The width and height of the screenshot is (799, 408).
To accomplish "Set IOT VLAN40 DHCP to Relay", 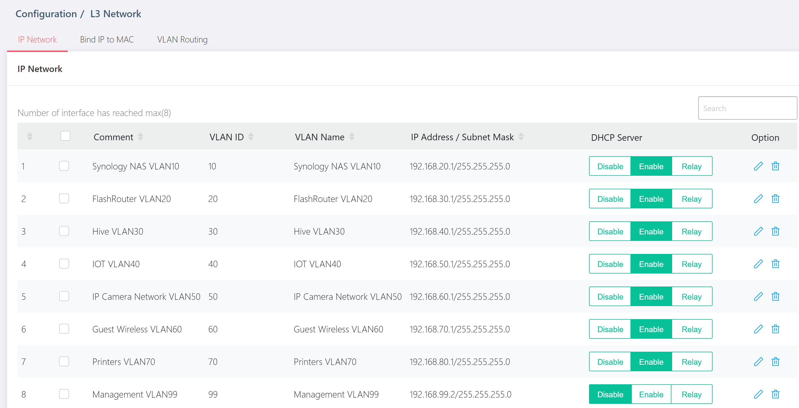I will (x=692, y=264).
